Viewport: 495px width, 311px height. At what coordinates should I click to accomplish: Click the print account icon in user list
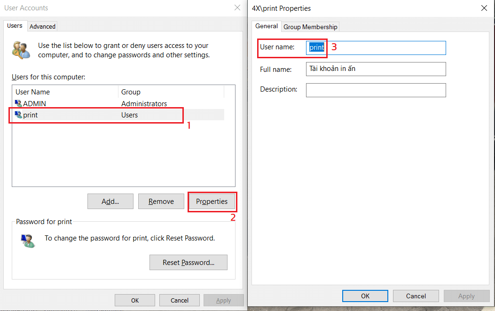(x=18, y=115)
